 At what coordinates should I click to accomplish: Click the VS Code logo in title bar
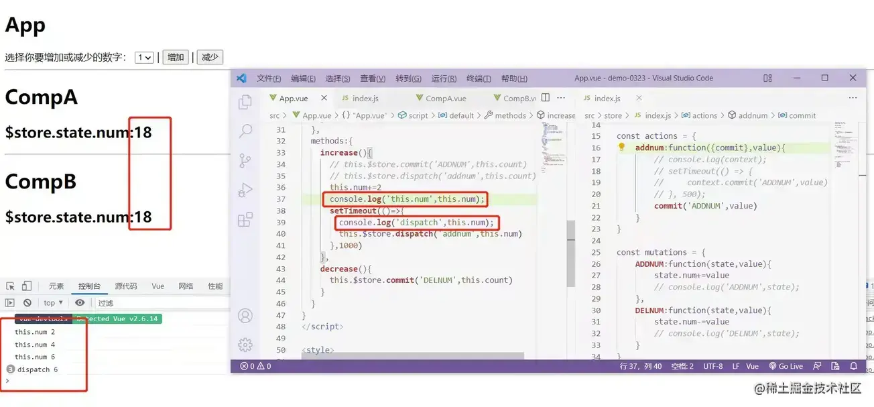tap(241, 78)
